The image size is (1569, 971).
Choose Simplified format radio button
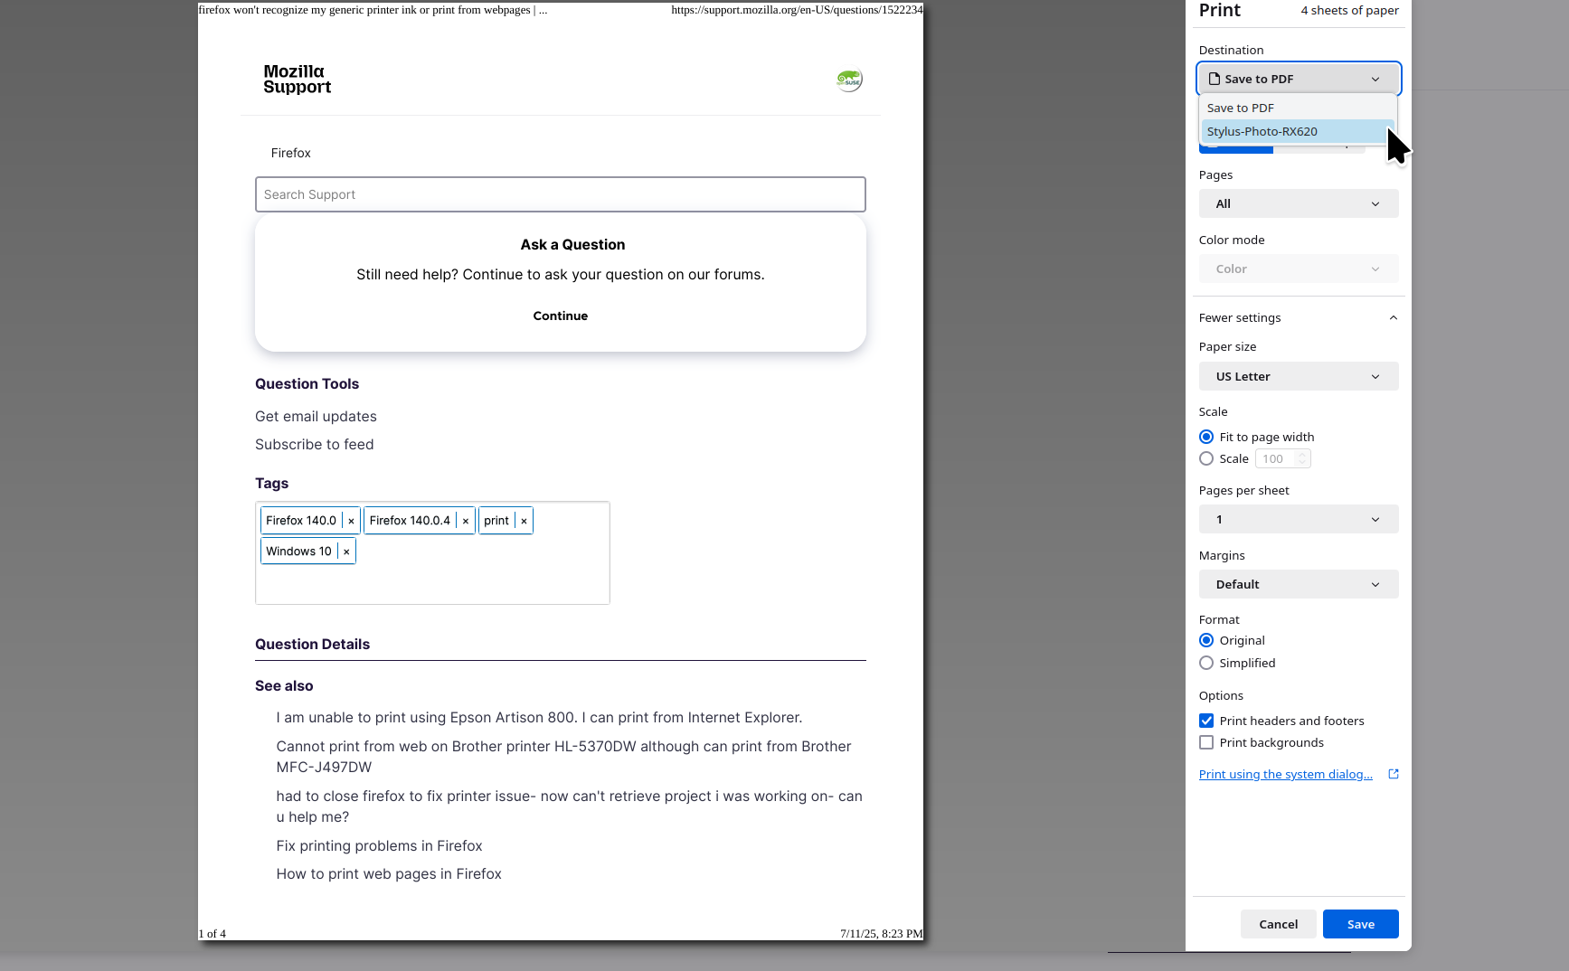click(1206, 663)
